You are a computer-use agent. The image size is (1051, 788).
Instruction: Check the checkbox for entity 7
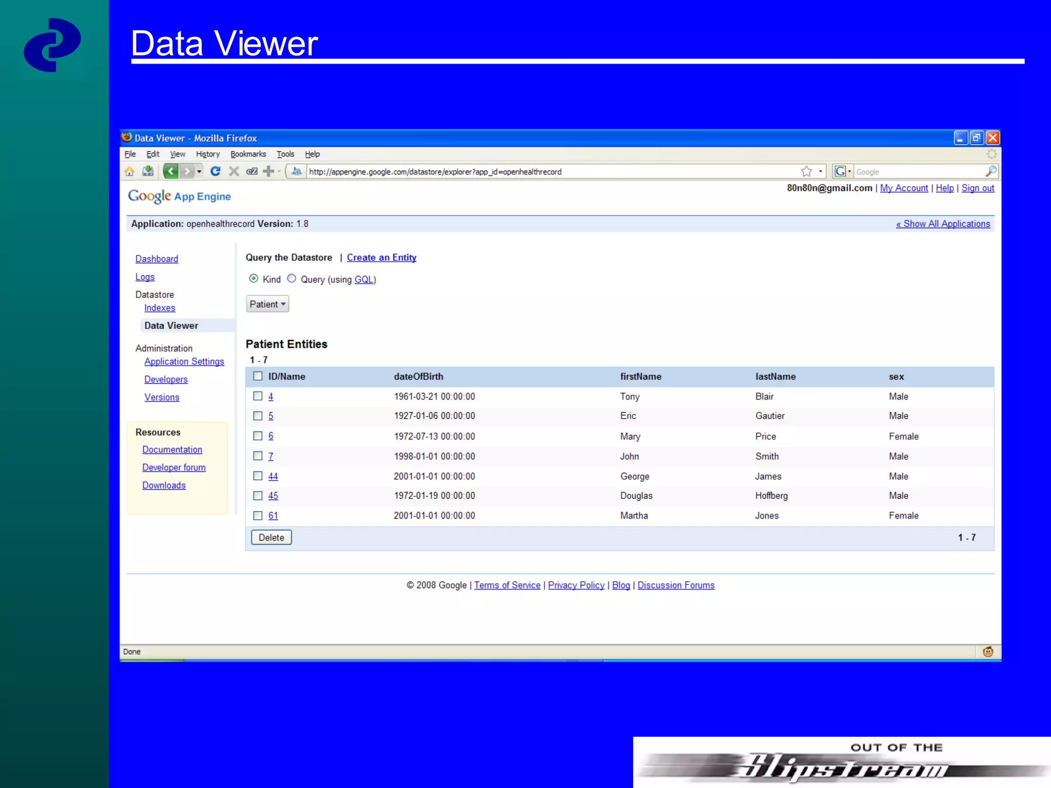tap(258, 456)
